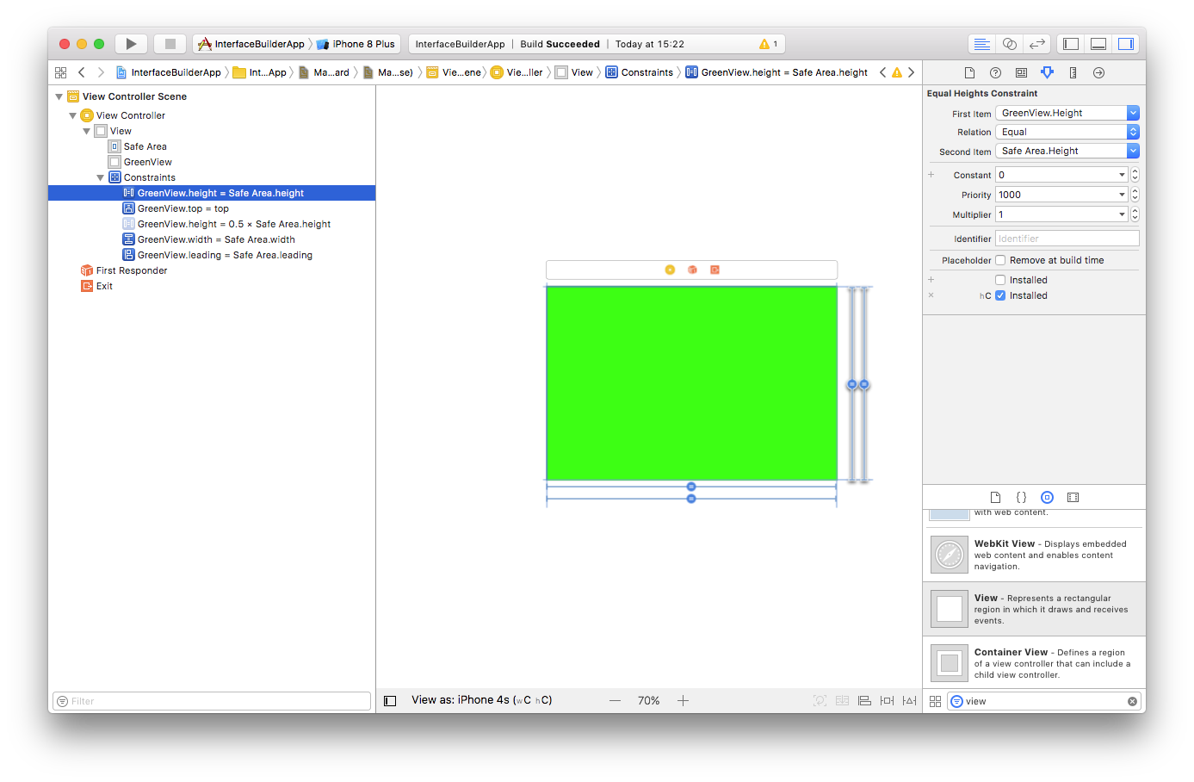Open the Relation dropdown
This screenshot has width=1194, height=782.
[x=1067, y=132]
